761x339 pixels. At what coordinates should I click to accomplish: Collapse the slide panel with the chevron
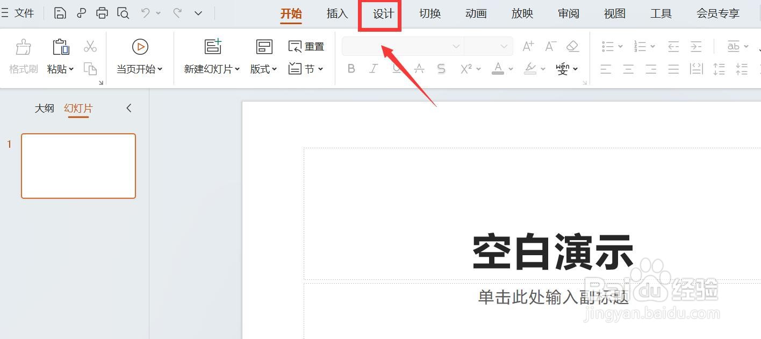129,108
